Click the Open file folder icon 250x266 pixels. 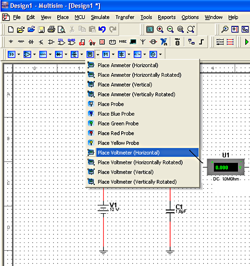click(21, 29)
